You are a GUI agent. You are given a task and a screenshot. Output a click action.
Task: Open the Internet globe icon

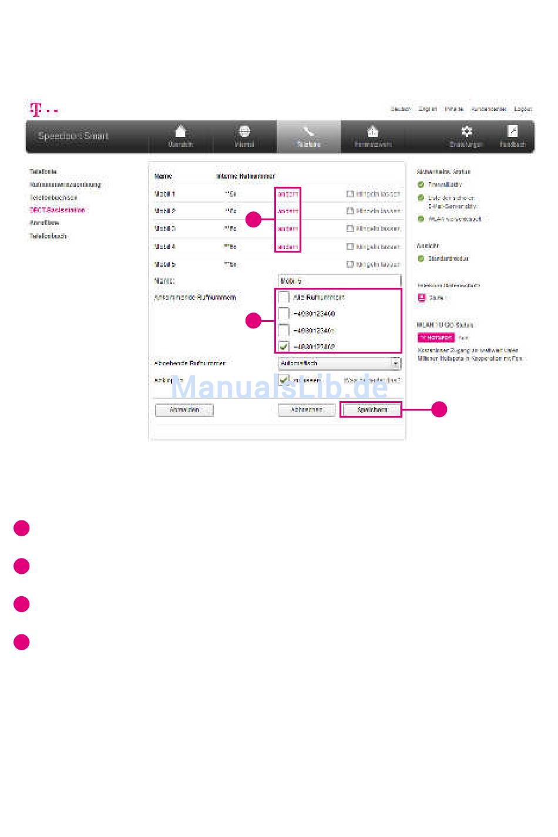244,131
